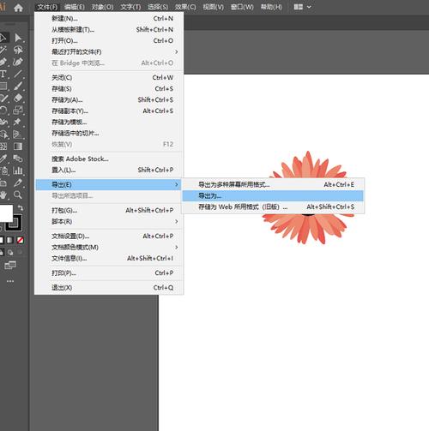Swap fill and stroke colors
The width and height of the screenshot is (429, 431).
(21, 207)
